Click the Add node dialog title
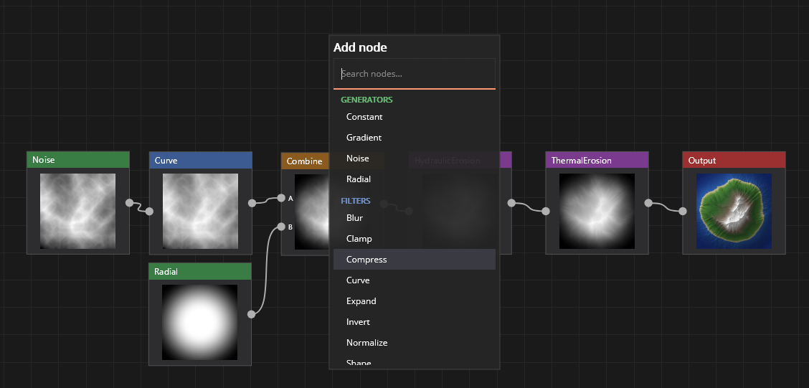809x388 pixels. coord(360,47)
